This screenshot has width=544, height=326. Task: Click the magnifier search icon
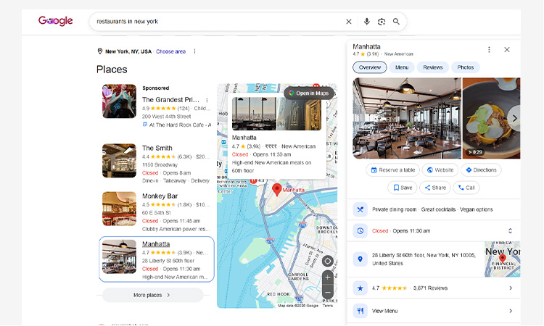point(396,22)
